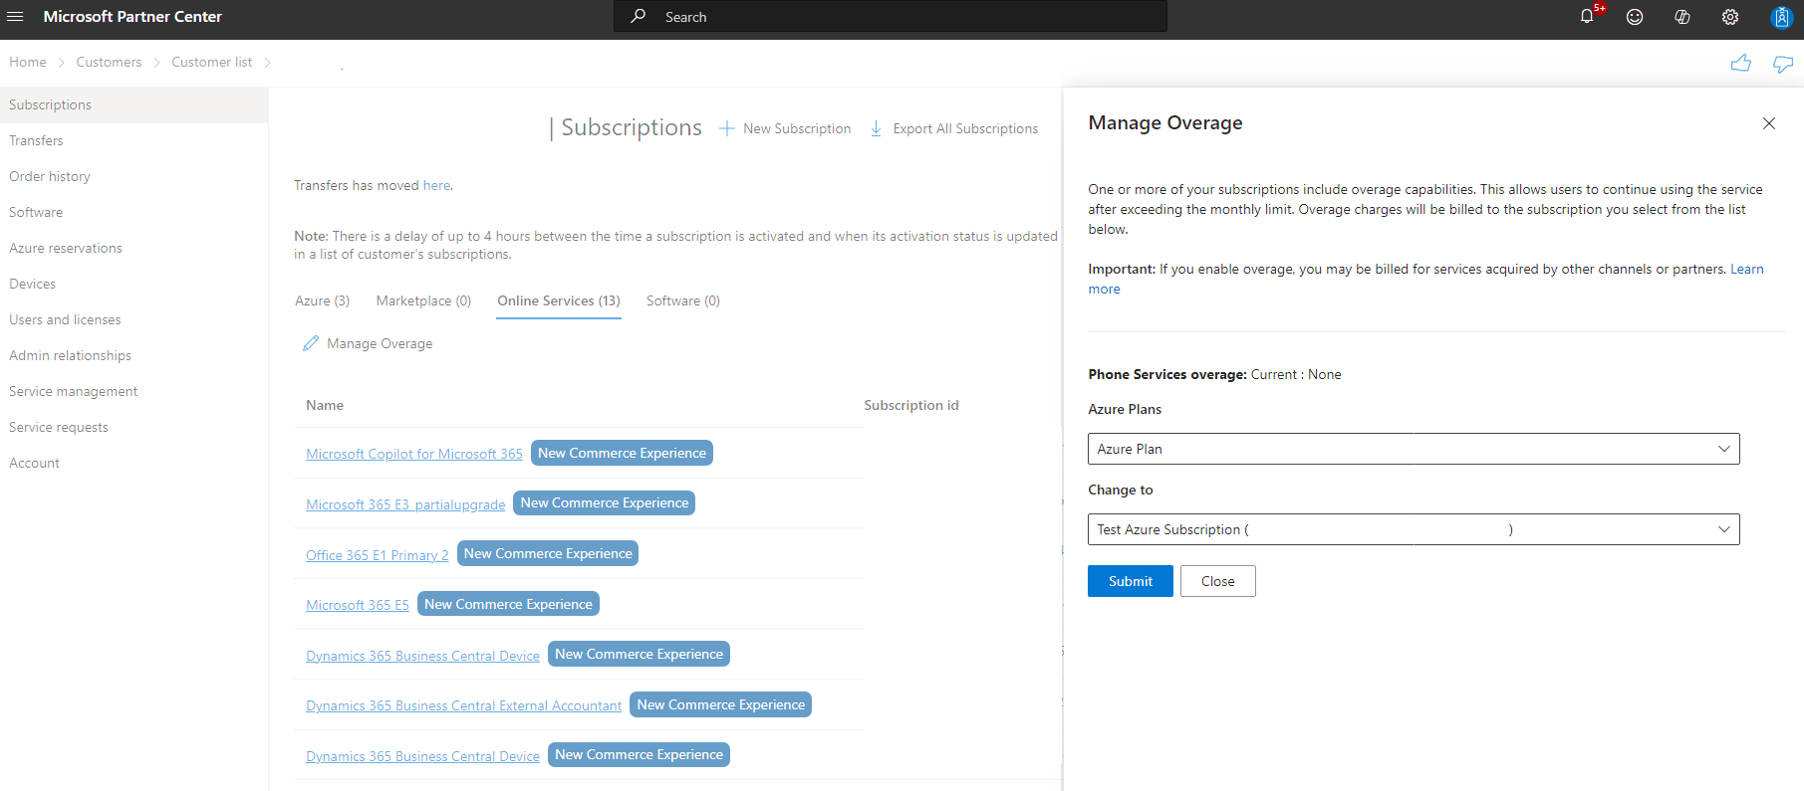This screenshot has width=1804, height=791.
Task: Click the thumbs up icon
Action: (x=1740, y=64)
